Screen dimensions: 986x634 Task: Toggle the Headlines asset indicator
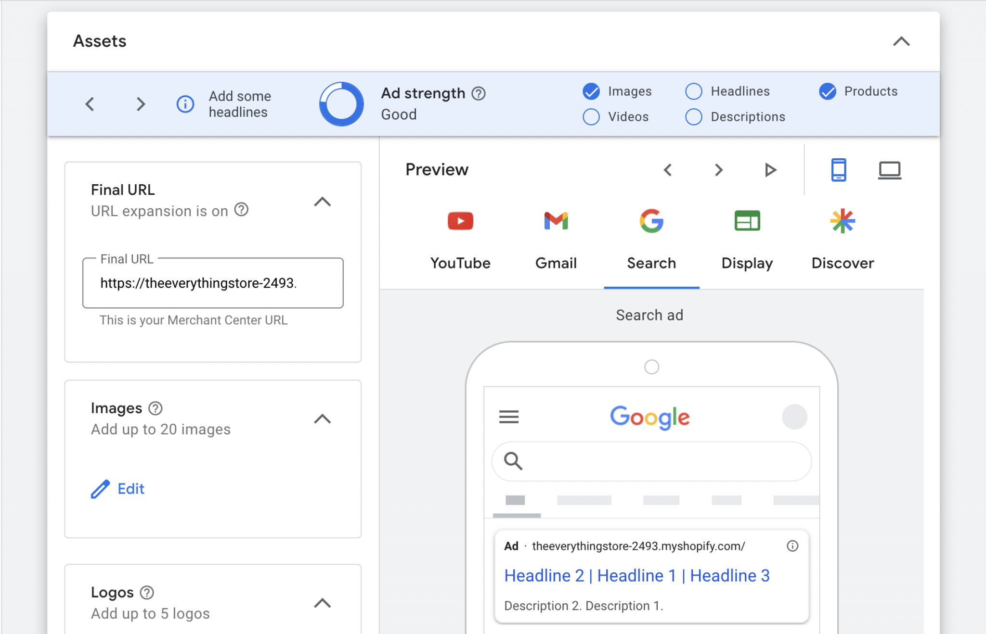(x=694, y=91)
